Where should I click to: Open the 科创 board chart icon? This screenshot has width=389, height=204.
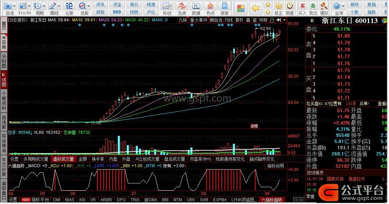point(167,6)
